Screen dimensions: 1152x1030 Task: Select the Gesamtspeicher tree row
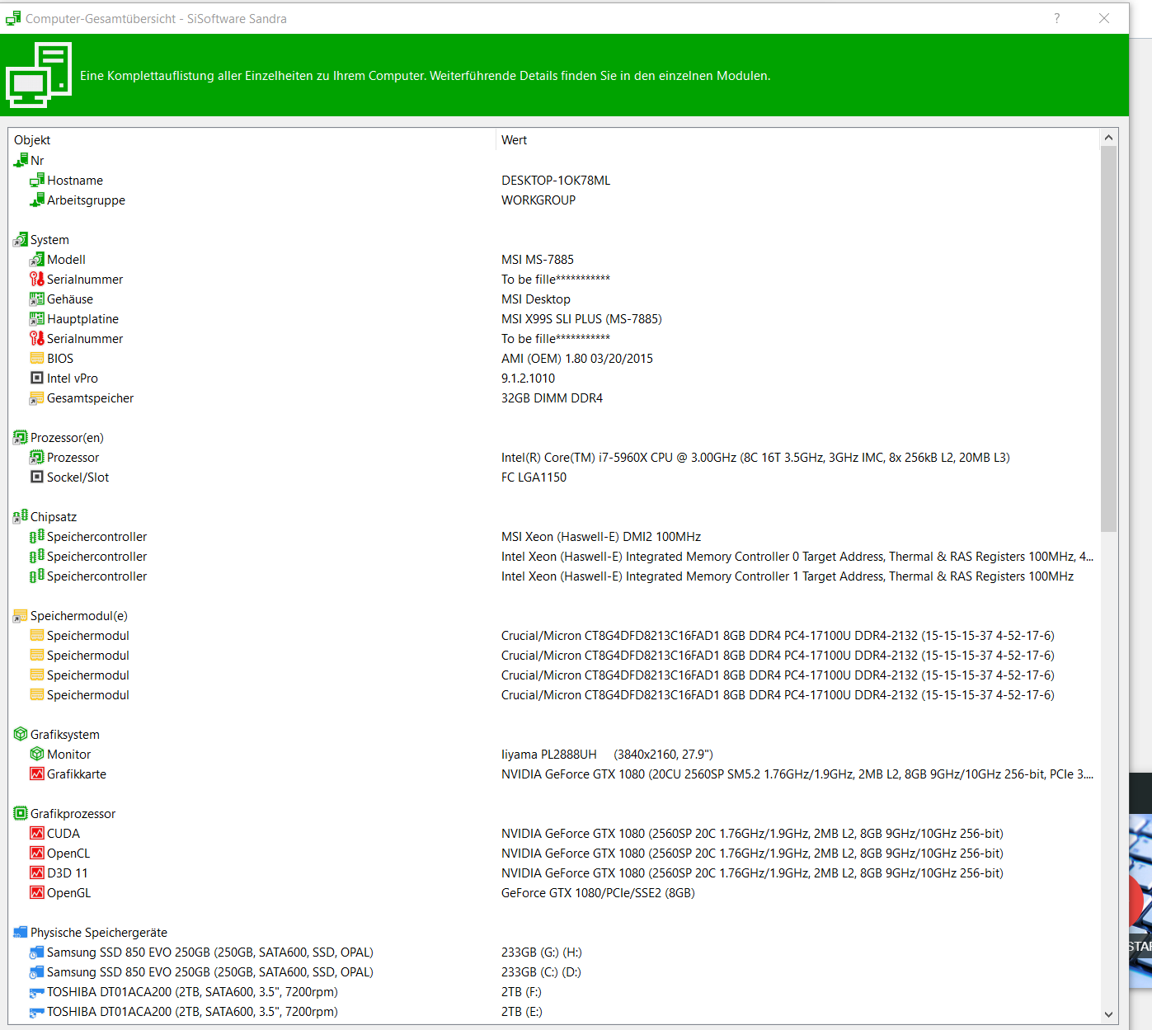click(554, 397)
